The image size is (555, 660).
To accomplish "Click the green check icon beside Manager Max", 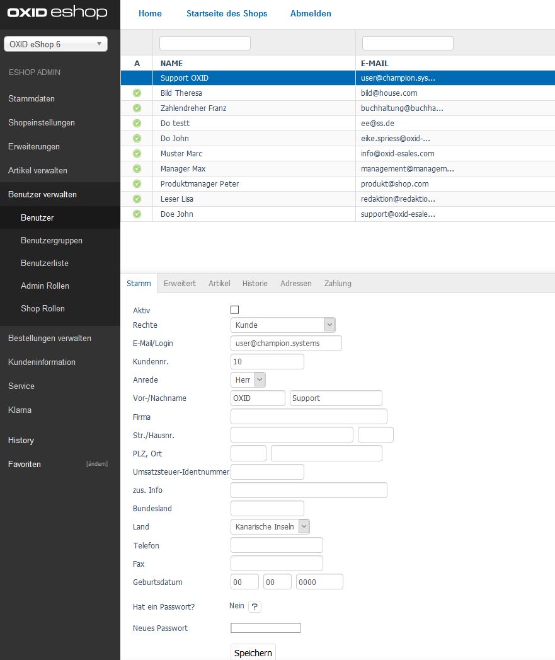I will pyautogui.click(x=137, y=169).
